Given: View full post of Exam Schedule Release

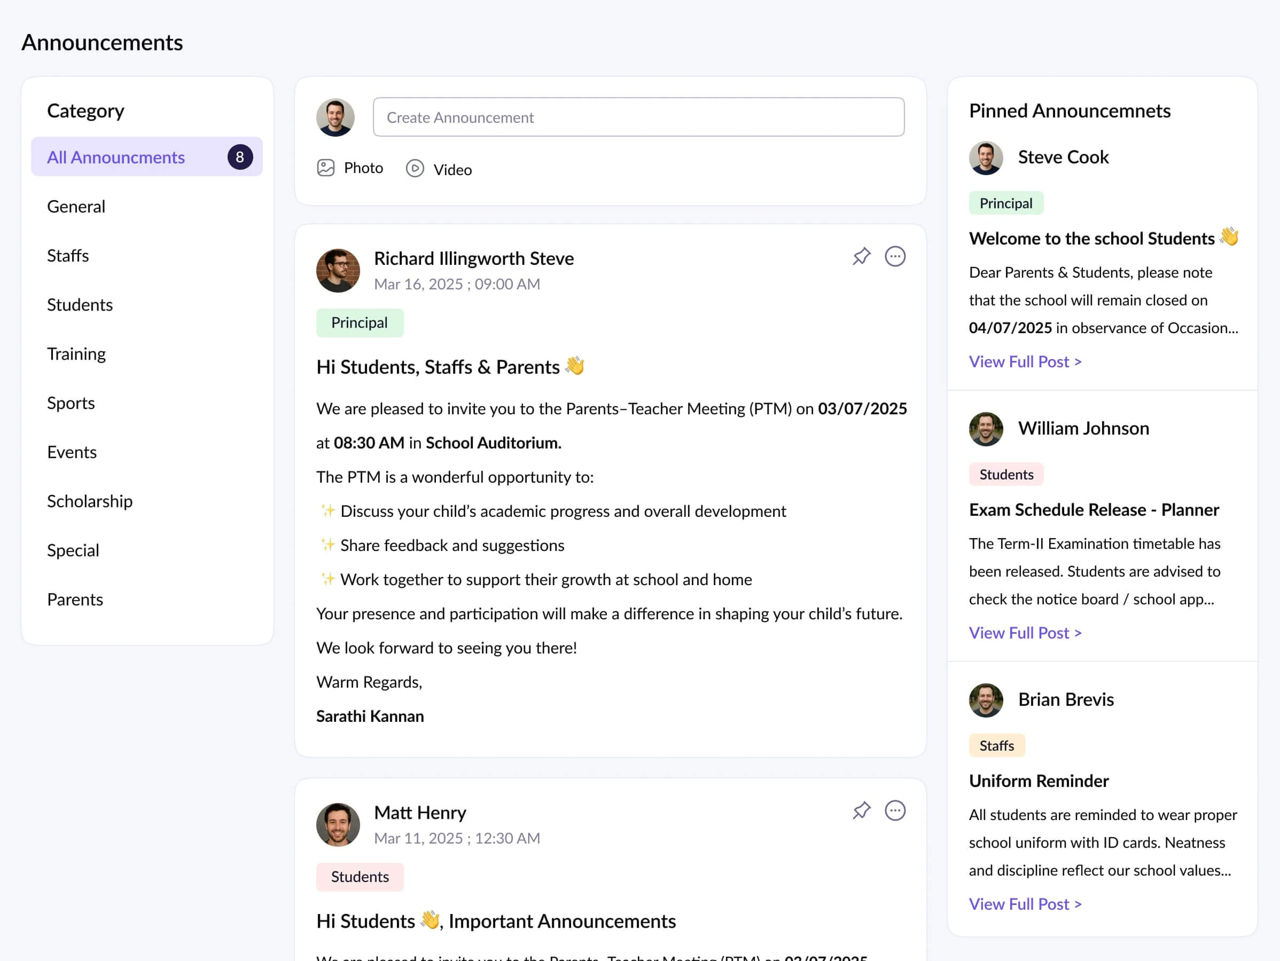Looking at the screenshot, I should click(1025, 633).
